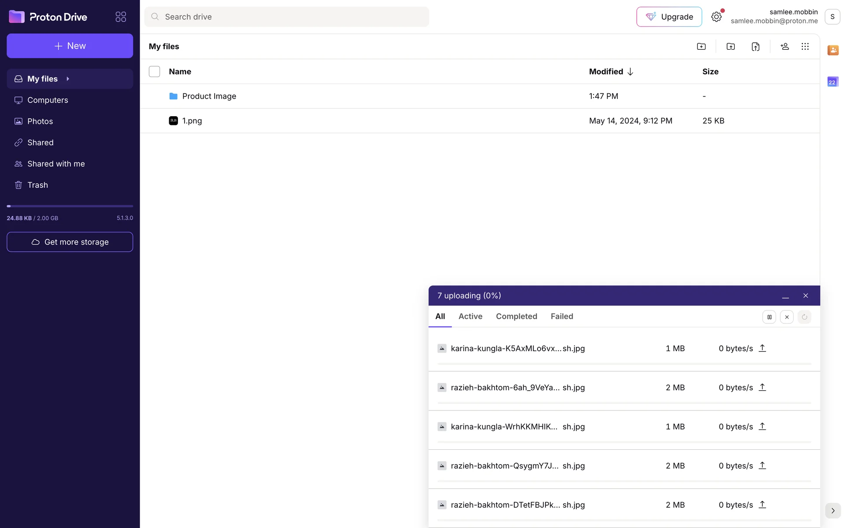846x528 pixels.
Task: Open the settings gear icon
Action: [716, 17]
